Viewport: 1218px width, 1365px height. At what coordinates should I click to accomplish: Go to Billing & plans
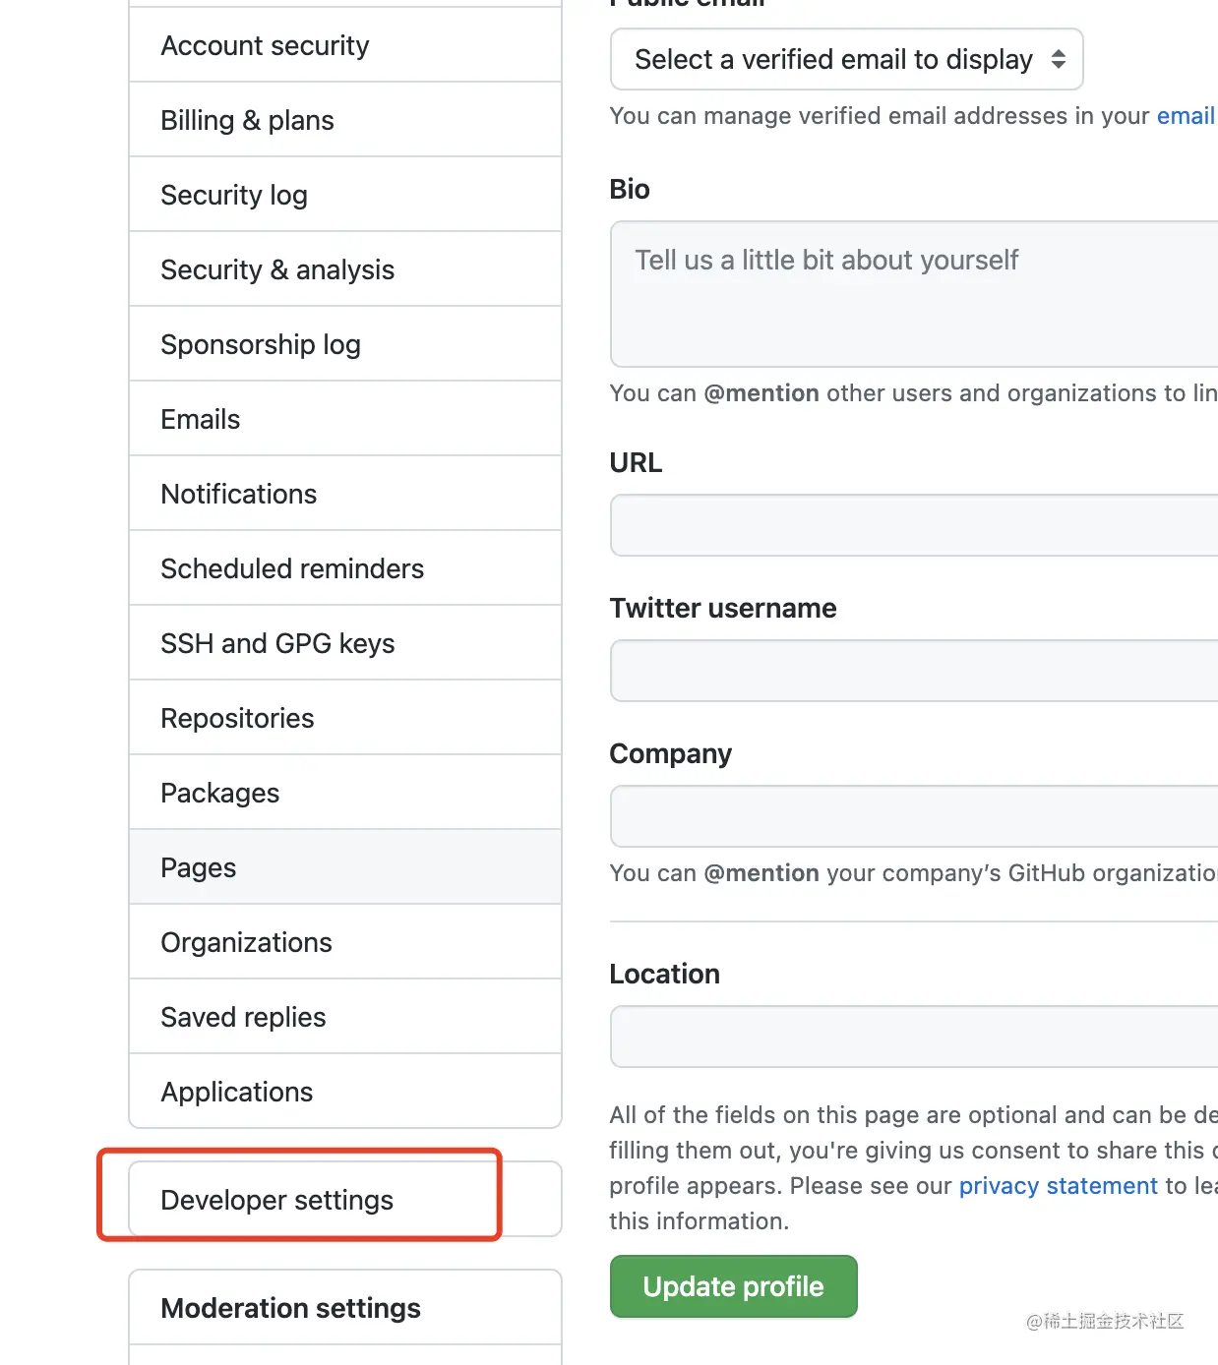click(247, 121)
